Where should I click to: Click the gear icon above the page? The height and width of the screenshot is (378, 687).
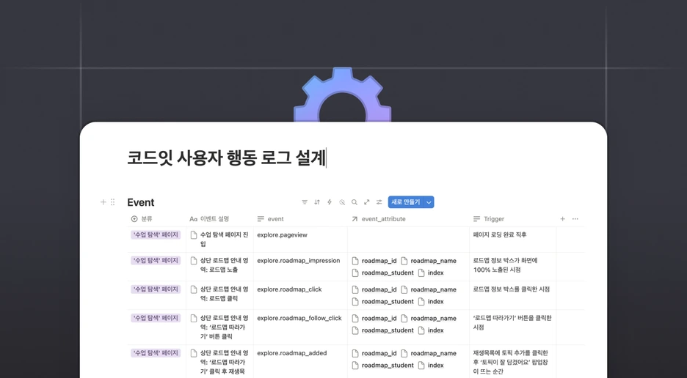pos(342,95)
